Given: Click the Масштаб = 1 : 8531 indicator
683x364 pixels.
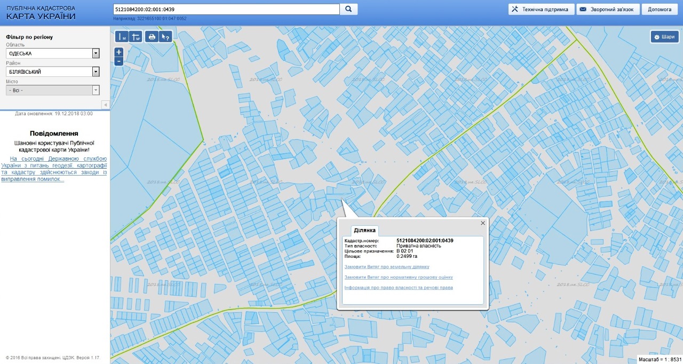Looking at the screenshot, I should tap(660, 359).
